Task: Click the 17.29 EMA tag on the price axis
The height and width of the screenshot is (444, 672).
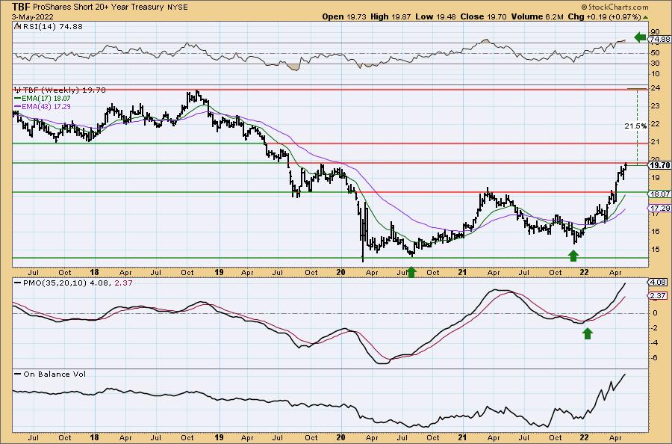Action: (660, 208)
